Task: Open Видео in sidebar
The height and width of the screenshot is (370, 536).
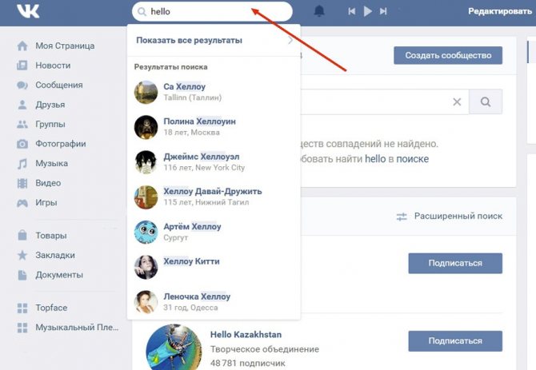Action: click(x=48, y=183)
